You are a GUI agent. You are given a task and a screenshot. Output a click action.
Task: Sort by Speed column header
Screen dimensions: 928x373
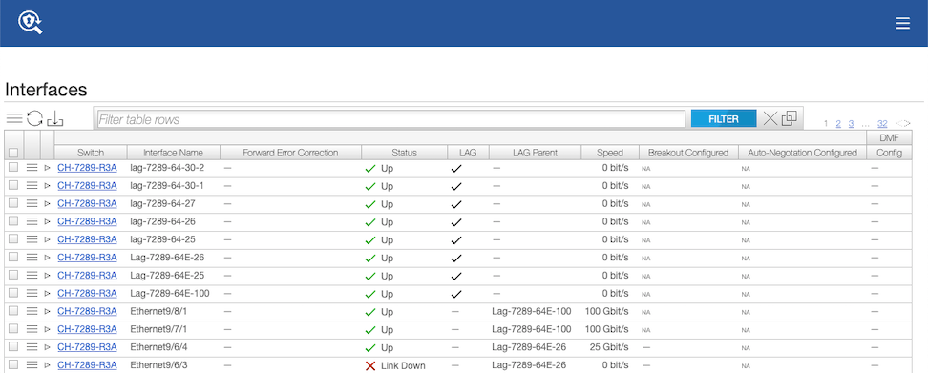609,153
